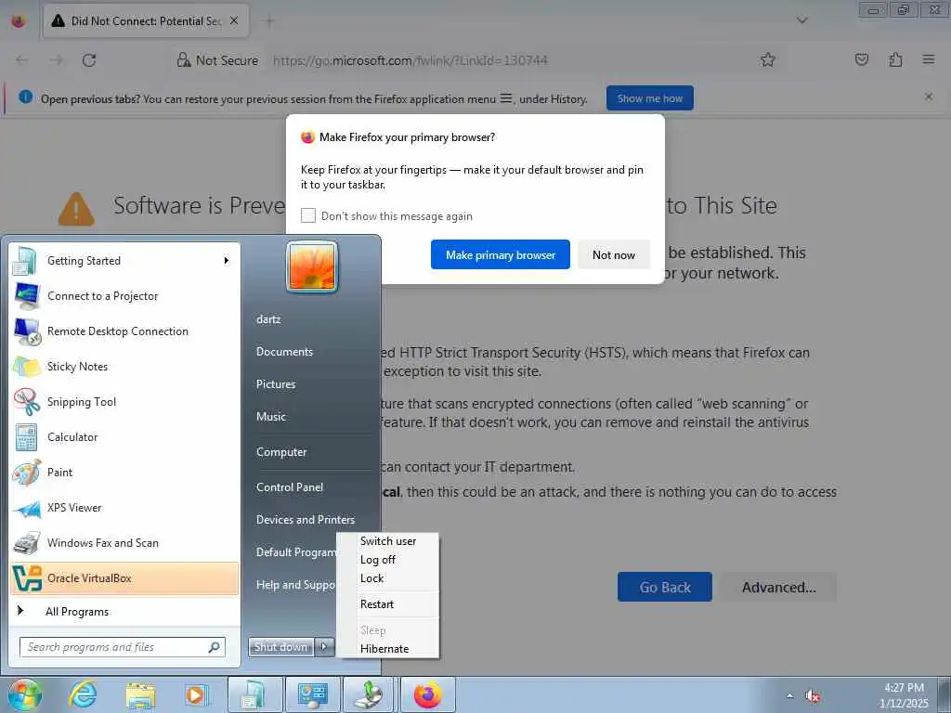The image size is (951, 713).
Task: Check Don't show this message again
Action: click(x=308, y=215)
